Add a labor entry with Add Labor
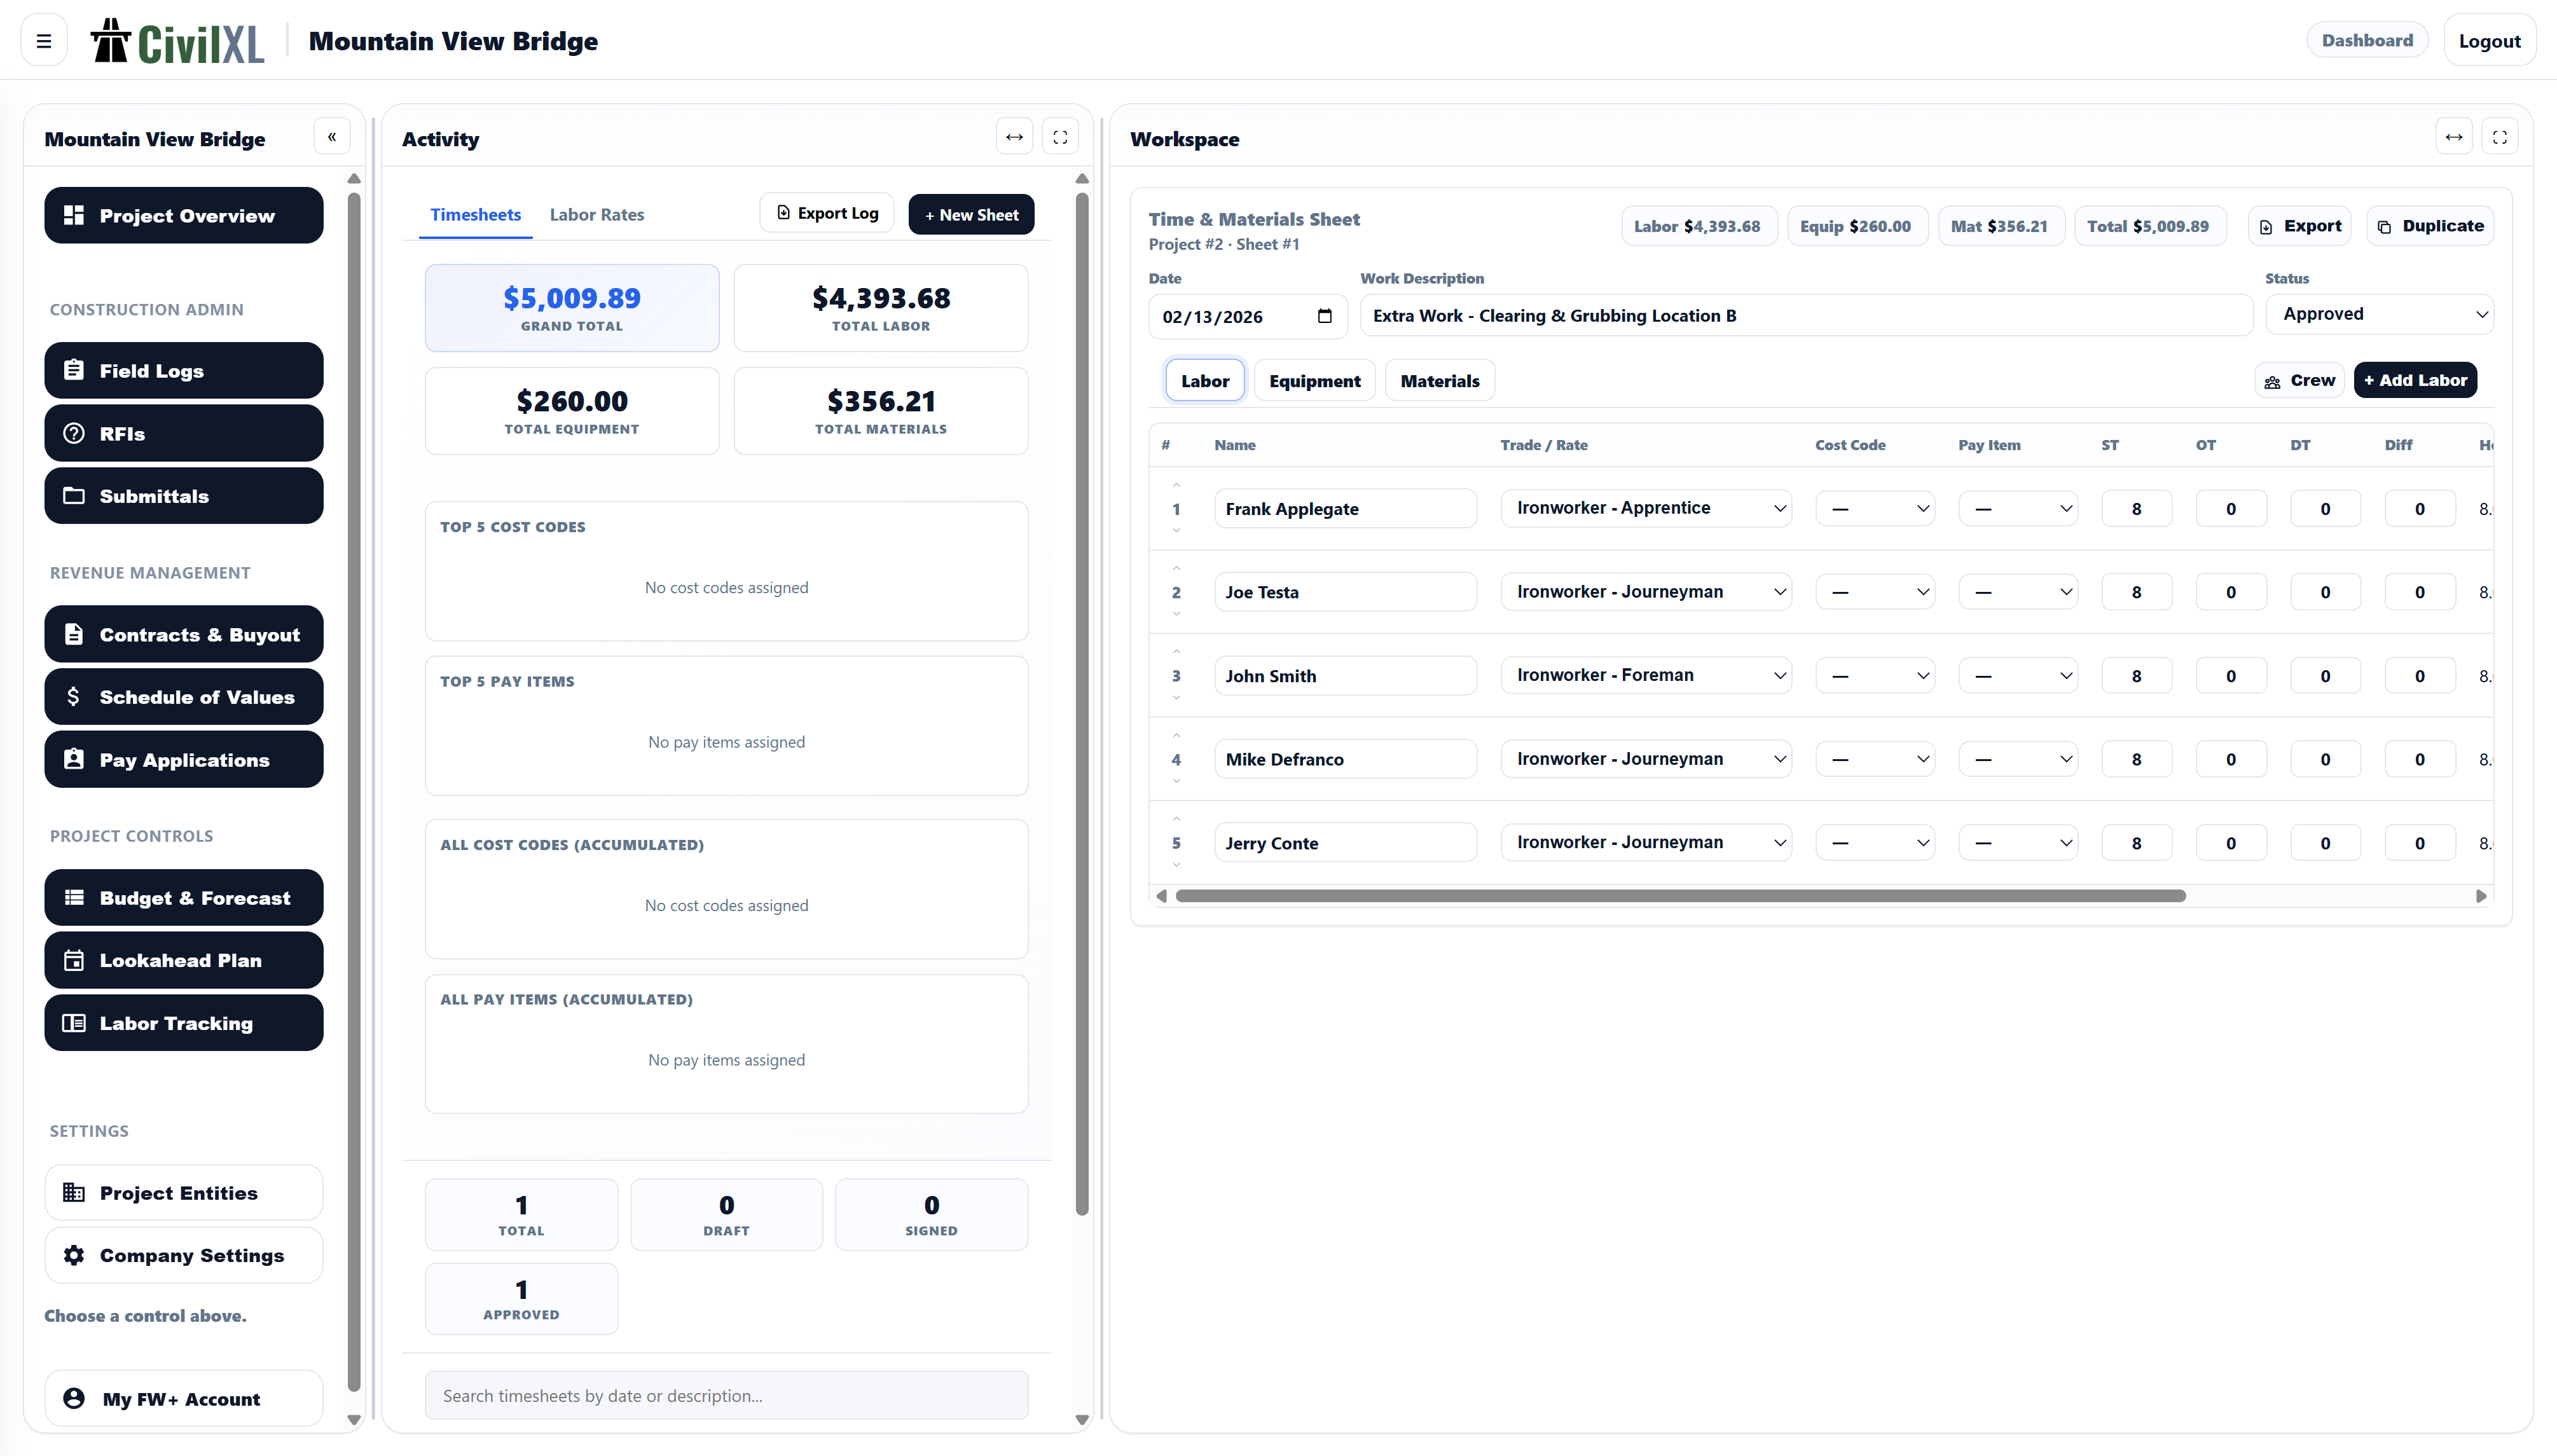The image size is (2557, 1456). pyautogui.click(x=2414, y=380)
